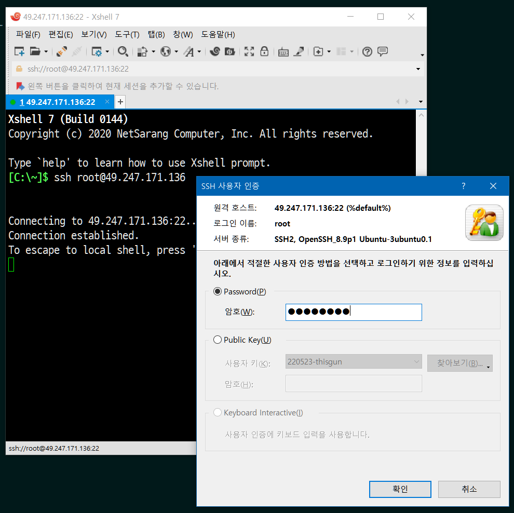Toggle full screen mode from toolbar
This screenshot has height=513, width=514.
pos(249,51)
